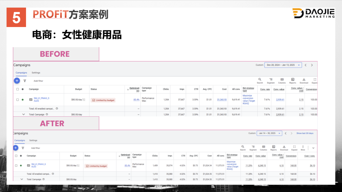This screenshot has width=342, height=192.
Task: Tick the SM_LY_PMAX_SALES row checkbox in AFTER table
Action: [16, 165]
